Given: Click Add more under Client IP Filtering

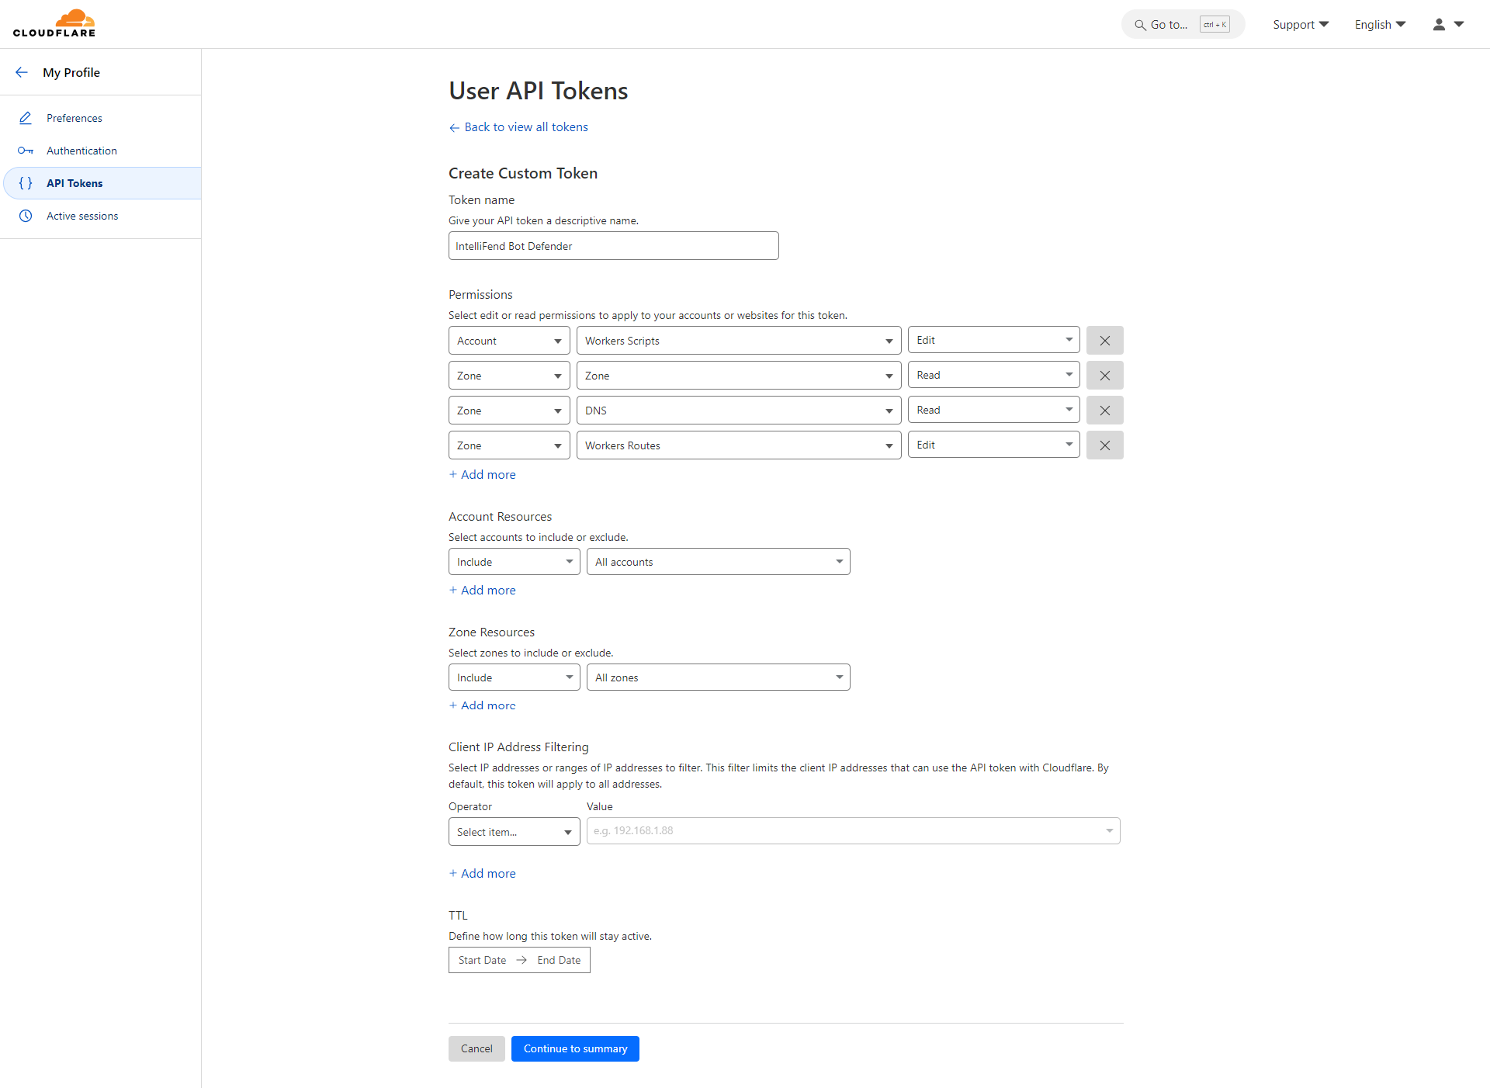Looking at the screenshot, I should 482,874.
